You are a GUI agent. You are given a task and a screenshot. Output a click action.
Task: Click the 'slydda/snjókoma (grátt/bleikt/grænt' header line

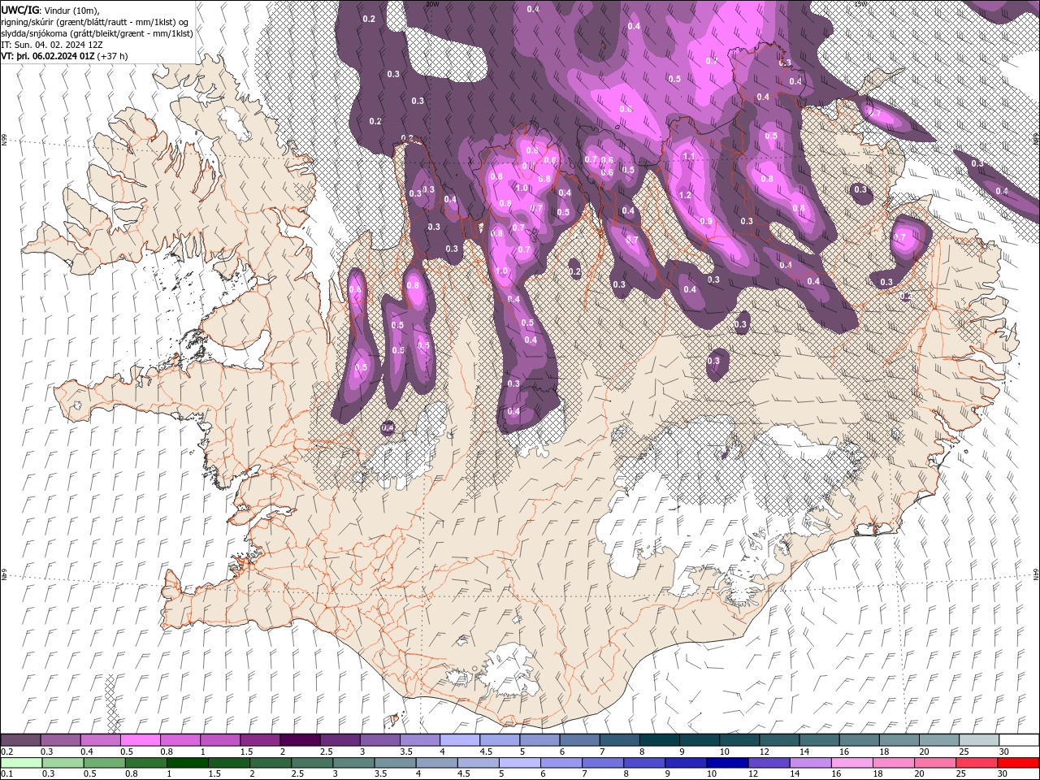click(97, 33)
